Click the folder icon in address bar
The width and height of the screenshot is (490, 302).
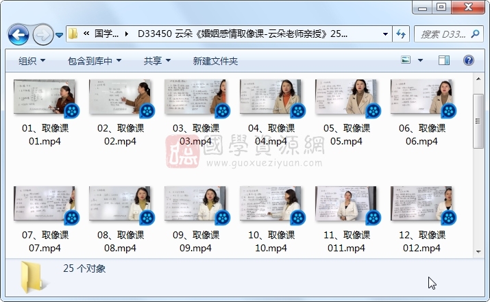73,34
